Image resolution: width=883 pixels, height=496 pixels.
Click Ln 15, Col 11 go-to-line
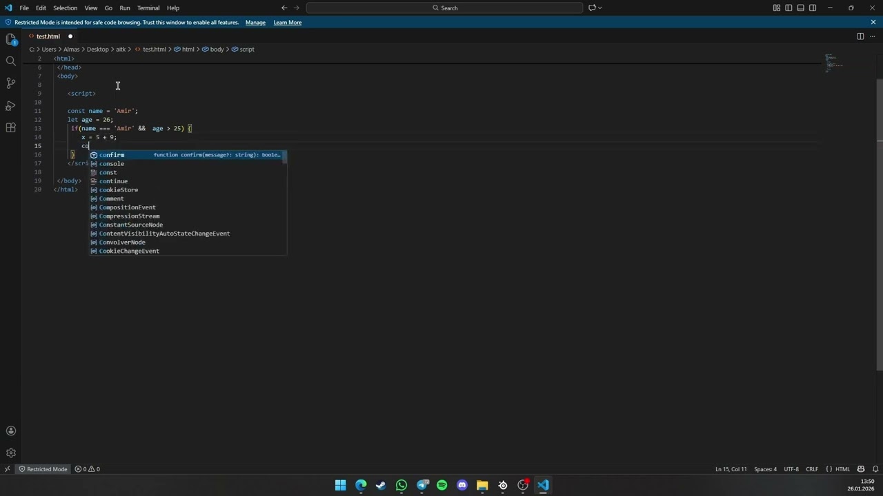tap(731, 469)
